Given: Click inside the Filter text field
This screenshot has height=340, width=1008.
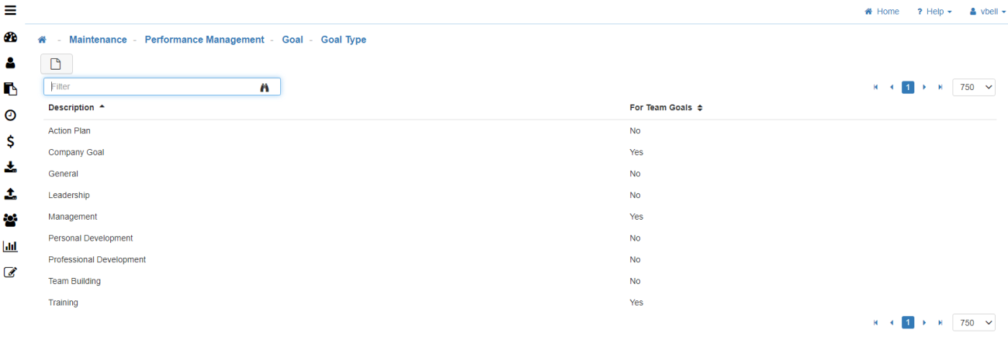Looking at the screenshot, I should (x=151, y=87).
